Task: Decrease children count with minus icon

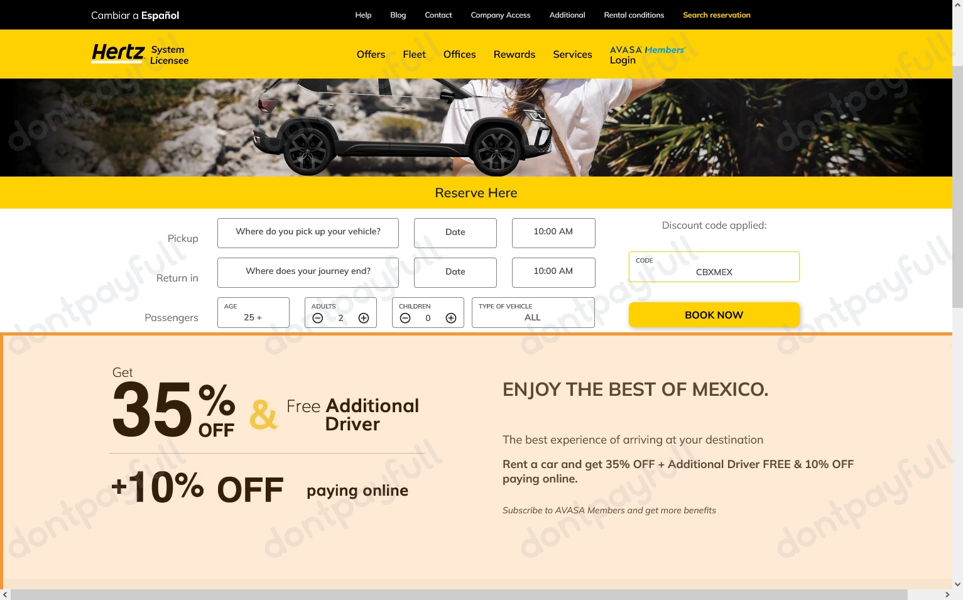Action: pyautogui.click(x=405, y=318)
